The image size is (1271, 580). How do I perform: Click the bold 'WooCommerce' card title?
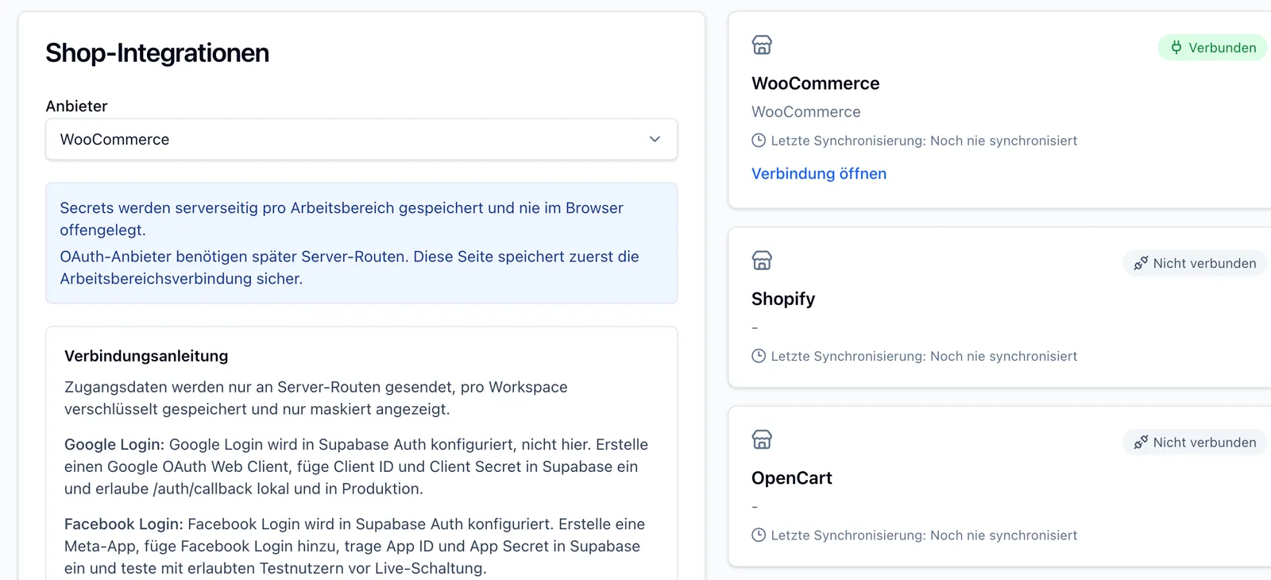816,83
